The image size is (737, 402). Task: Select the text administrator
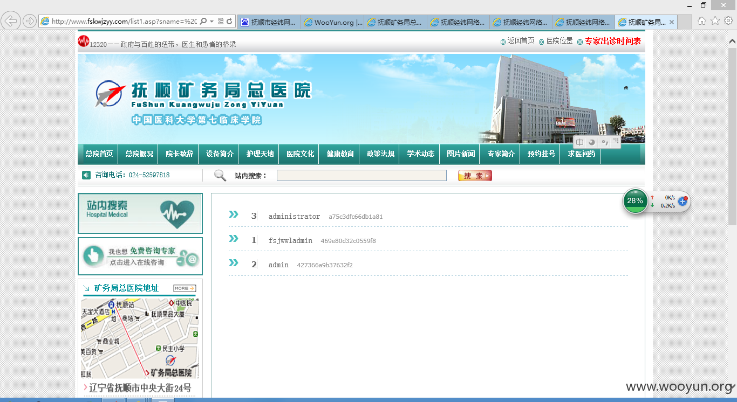coord(294,216)
